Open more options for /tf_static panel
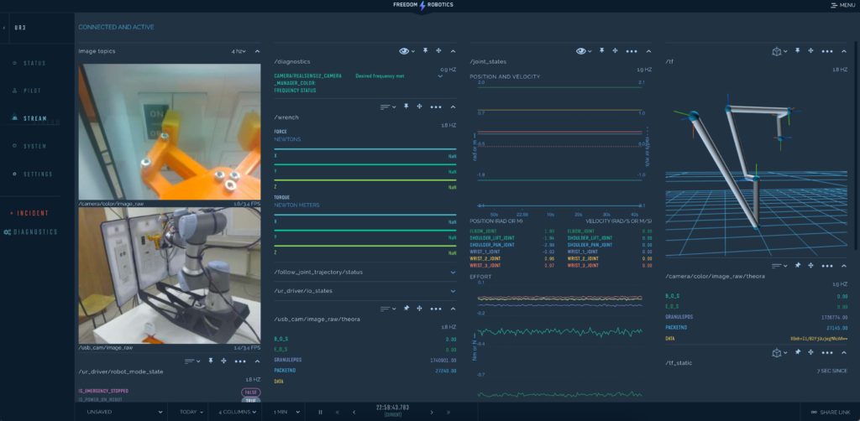860x421 pixels. click(x=827, y=352)
